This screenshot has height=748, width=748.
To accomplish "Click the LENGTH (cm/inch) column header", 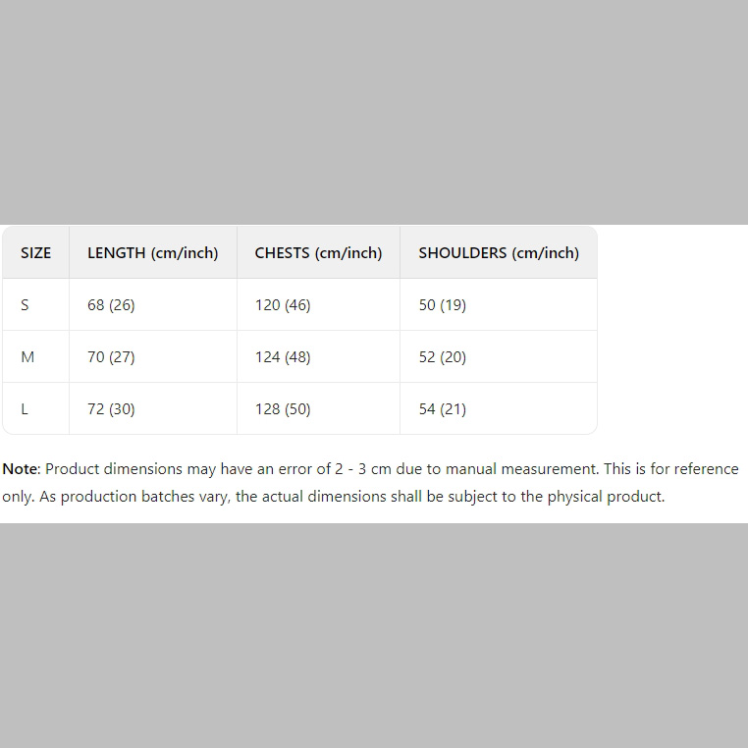I will [x=152, y=253].
